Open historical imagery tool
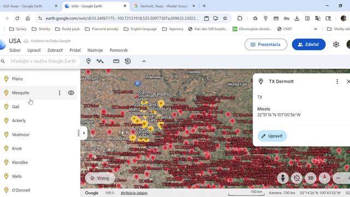The height and width of the screenshot is (197, 350). (127, 61)
